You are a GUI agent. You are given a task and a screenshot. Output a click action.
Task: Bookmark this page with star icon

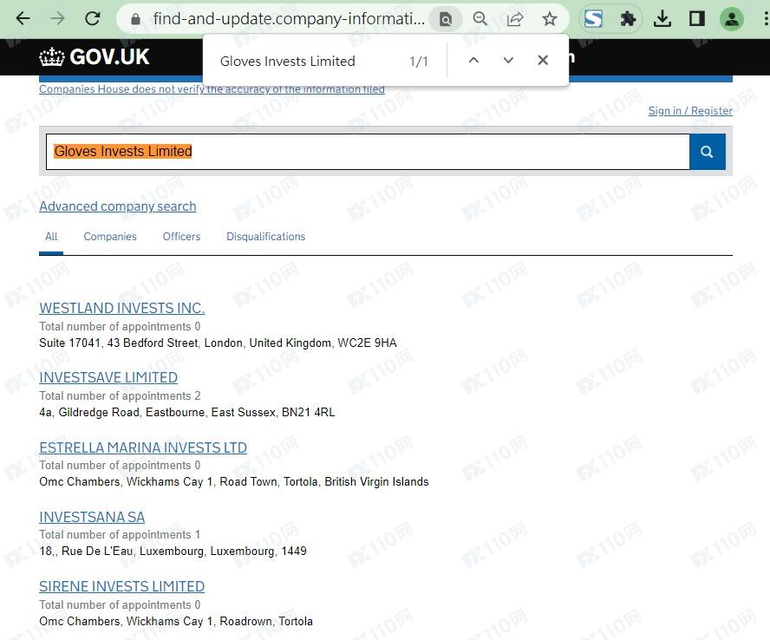coord(550,18)
